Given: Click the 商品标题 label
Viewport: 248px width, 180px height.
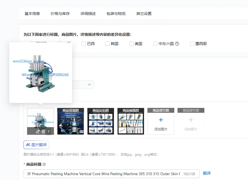Looking at the screenshot, I should (x=34, y=165).
